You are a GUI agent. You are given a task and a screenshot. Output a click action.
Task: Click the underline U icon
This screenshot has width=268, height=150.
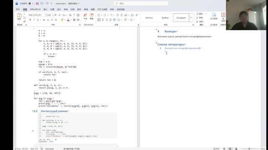(x=38, y=20)
